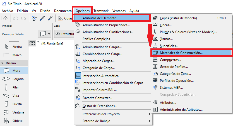
Task: Toggle Intersección Automática in the Opciones menu
Action: 100,76
